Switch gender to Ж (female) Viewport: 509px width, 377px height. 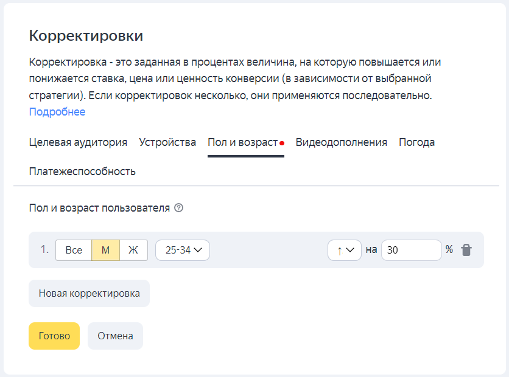133,250
